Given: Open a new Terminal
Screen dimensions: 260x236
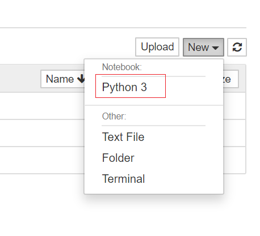Looking at the screenshot, I should click(x=123, y=179).
